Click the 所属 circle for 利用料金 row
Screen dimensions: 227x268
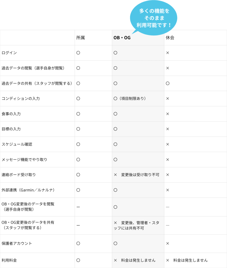point(78,260)
